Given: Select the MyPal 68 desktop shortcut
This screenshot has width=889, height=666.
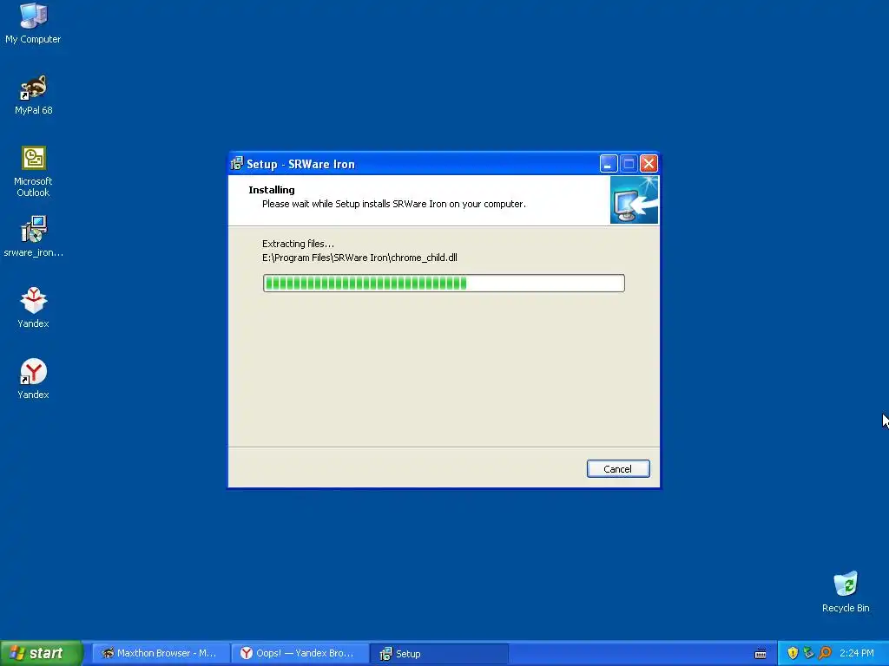Looking at the screenshot, I should point(33,95).
